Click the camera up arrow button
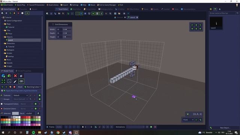Screen dimensions: 240x135 [196, 25]
